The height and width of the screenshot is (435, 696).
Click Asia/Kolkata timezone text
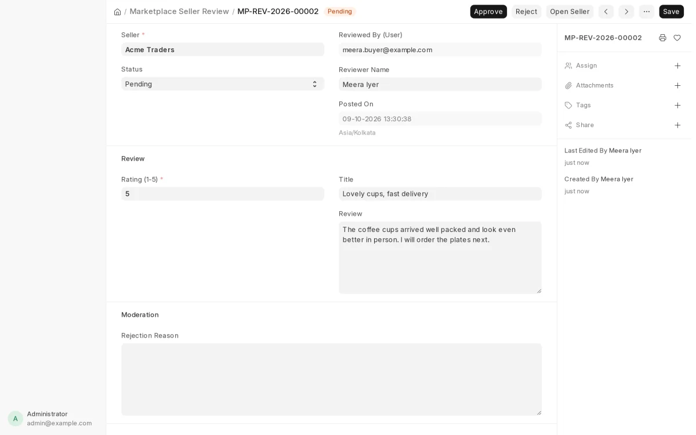tap(357, 132)
